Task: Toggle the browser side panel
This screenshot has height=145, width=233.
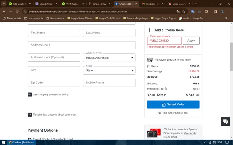Action: click(216, 12)
